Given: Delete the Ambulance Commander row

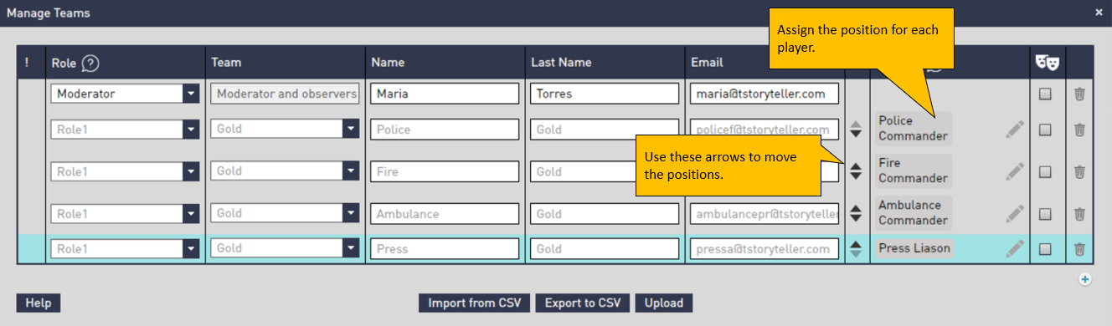Looking at the screenshot, I should click(x=1079, y=213).
